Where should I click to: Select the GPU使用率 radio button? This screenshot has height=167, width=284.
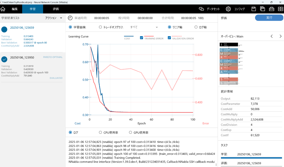(x=130, y=132)
